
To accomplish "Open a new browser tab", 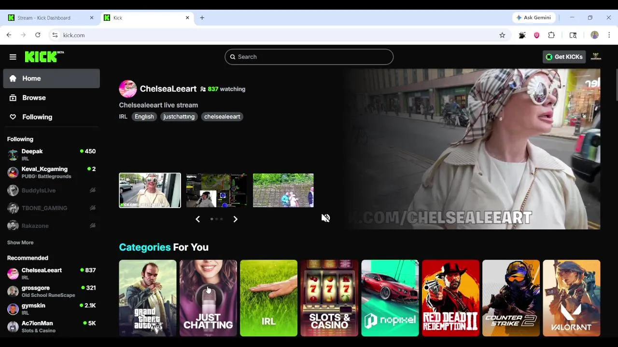I will point(202,18).
